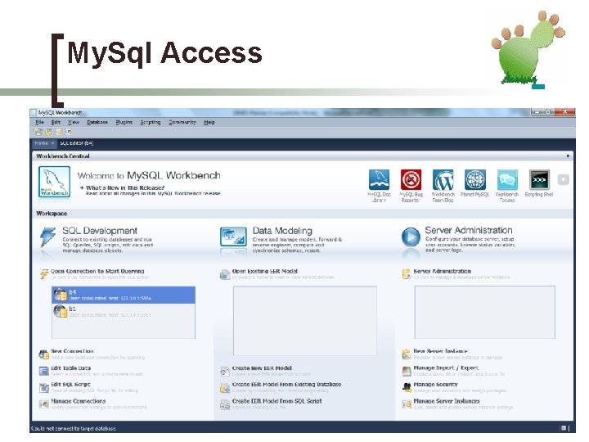Click the Create EER Model From Existing Database icon

pyautogui.click(x=225, y=388)
